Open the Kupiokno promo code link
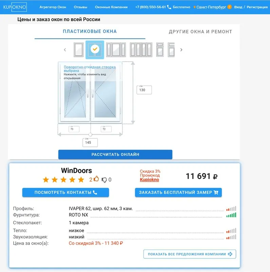The width and height of the screenshot is (270, 272). (x=149, y=180)
